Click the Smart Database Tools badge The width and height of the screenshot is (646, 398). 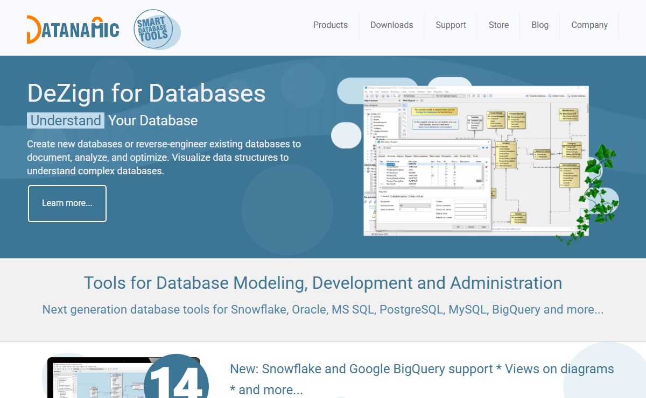[156, 30]
